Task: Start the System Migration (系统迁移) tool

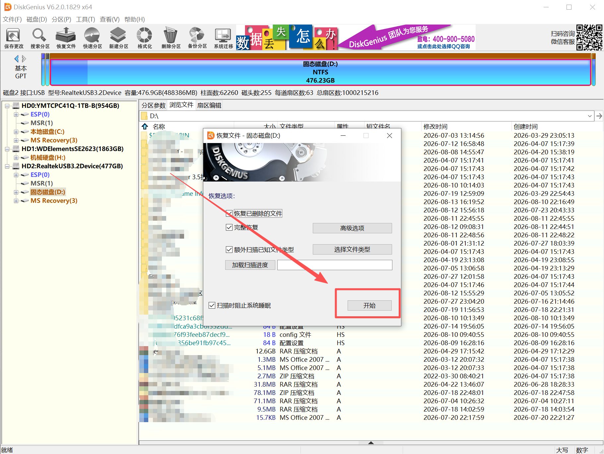Action: tap(223, 38)
